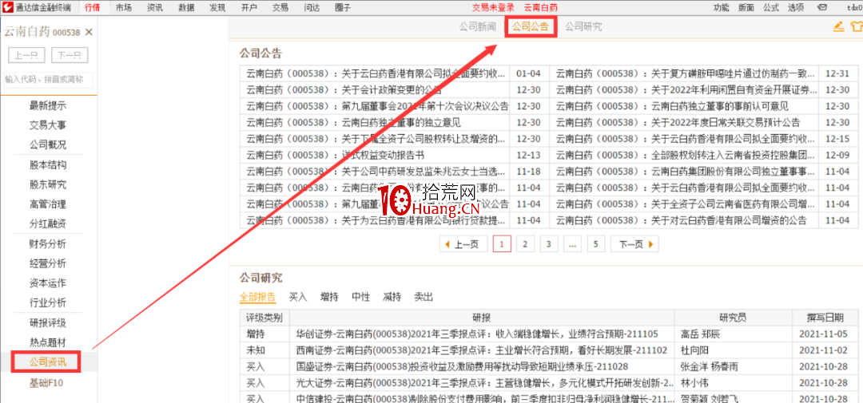The height and width of the screenshot is (403, 863).
Task: Filter research reports by 中性
Action: pyautogui.click(x=360, y=298)
